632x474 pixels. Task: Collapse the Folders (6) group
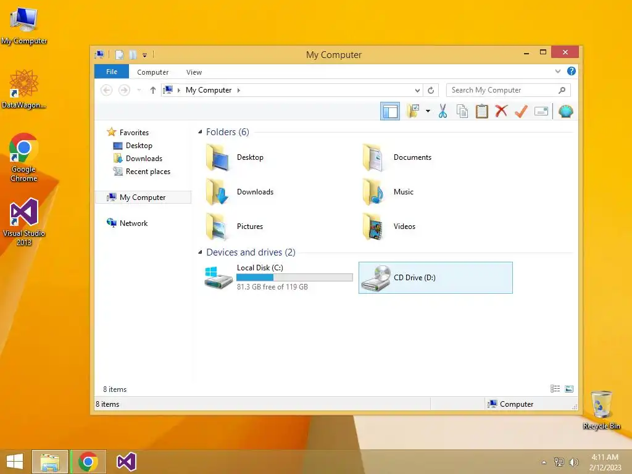[x=200, y=132]
